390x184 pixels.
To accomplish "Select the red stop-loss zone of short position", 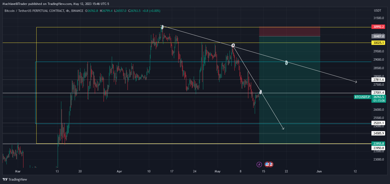I will point(290,31).
